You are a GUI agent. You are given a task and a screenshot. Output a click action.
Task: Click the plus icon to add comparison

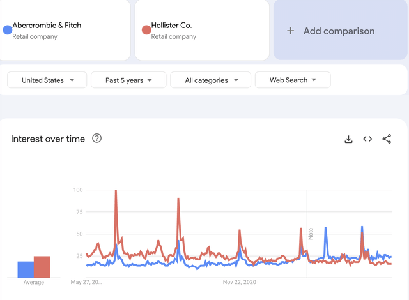pyautogui.click(x=291, y=31)
